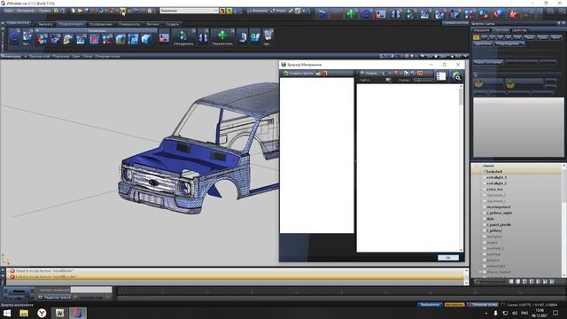Open the Windows Start menu
567x319 pixels.
click(6, 313)
